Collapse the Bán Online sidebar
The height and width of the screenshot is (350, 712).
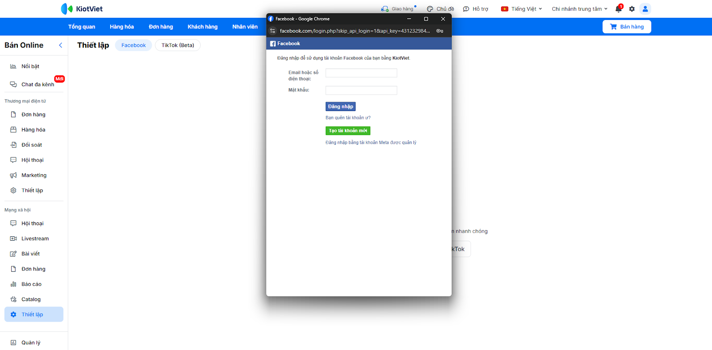61,45
